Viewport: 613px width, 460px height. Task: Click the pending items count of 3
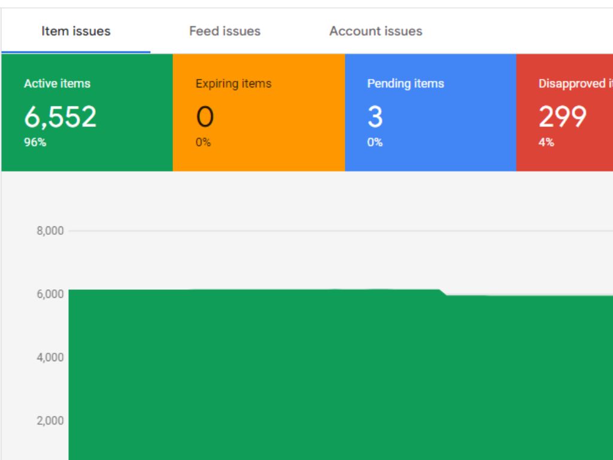click(375, 117)
